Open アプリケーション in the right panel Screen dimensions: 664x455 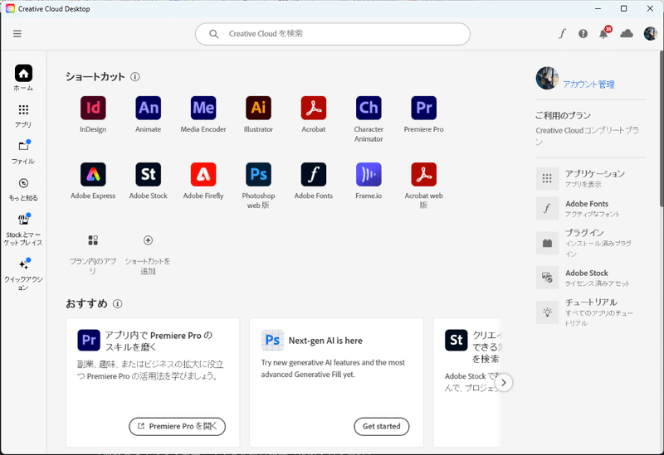pos(591,178)
